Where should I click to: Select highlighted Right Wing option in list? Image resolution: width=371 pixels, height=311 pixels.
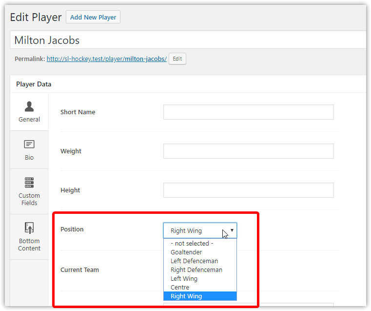click(200, 296)
